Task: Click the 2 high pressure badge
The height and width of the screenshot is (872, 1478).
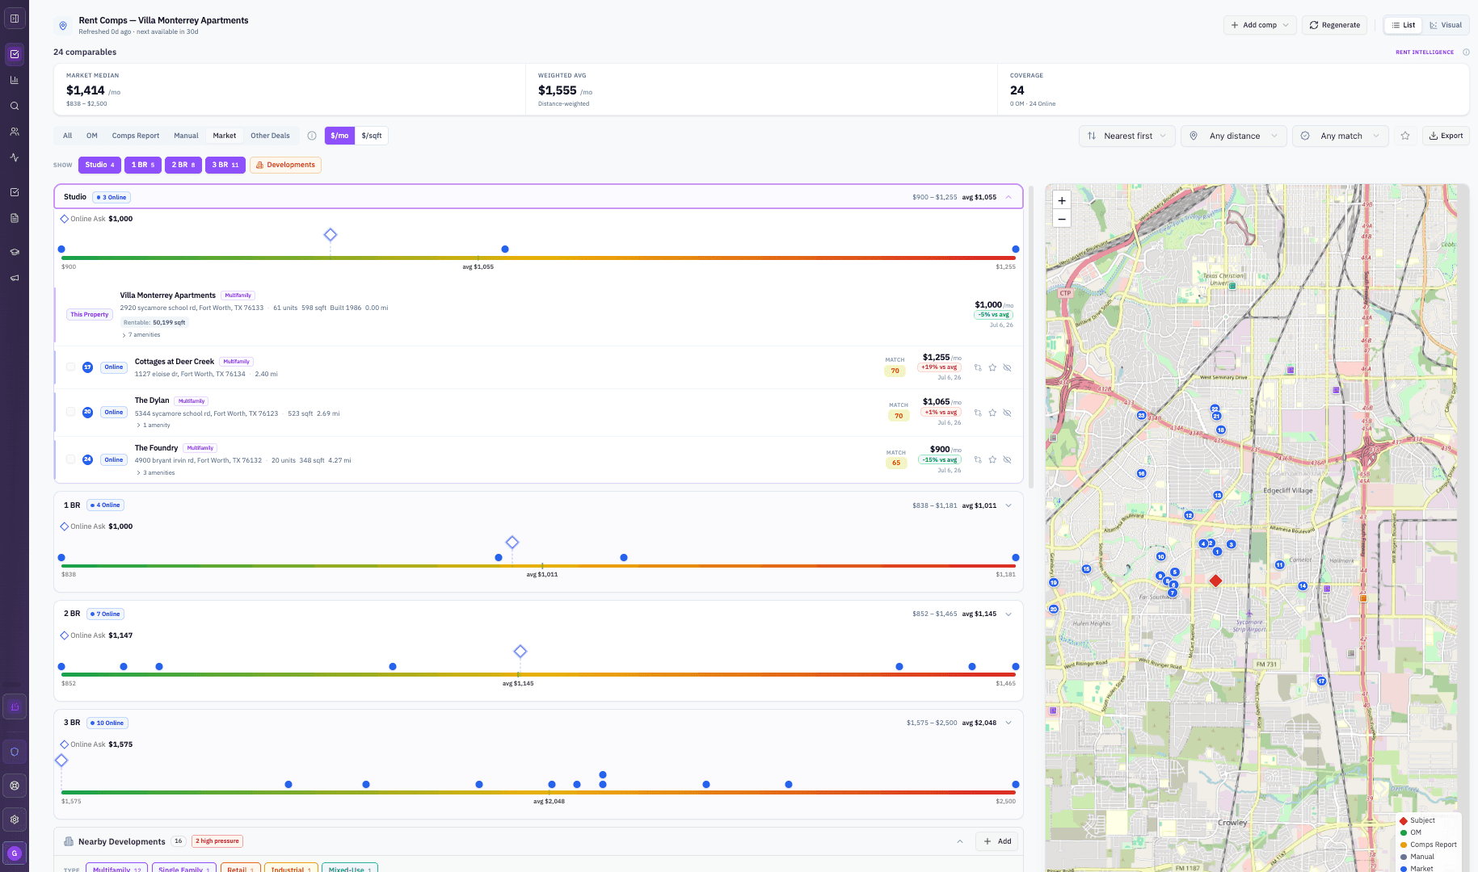Action: (x=217, y=841)
